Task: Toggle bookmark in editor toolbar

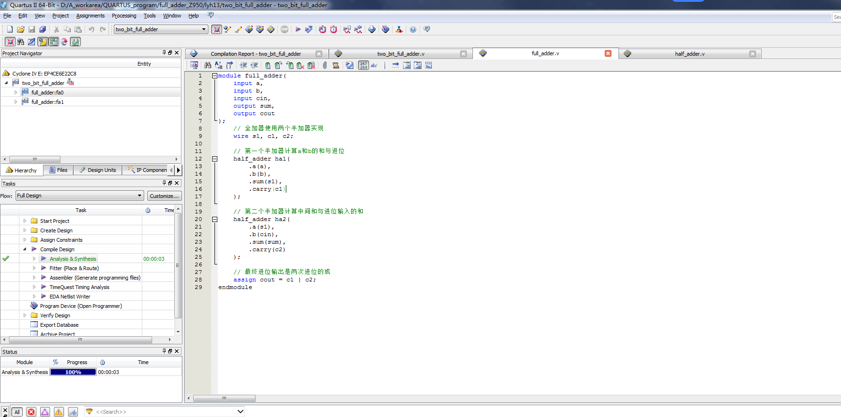Action: [x=268, y=65]
